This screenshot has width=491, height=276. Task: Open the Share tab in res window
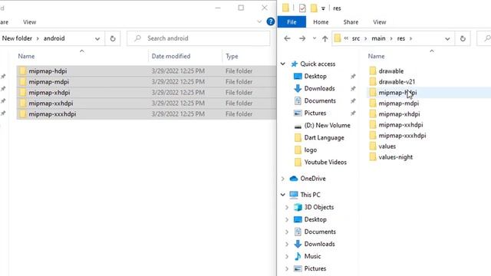click(x=351, y=22)
